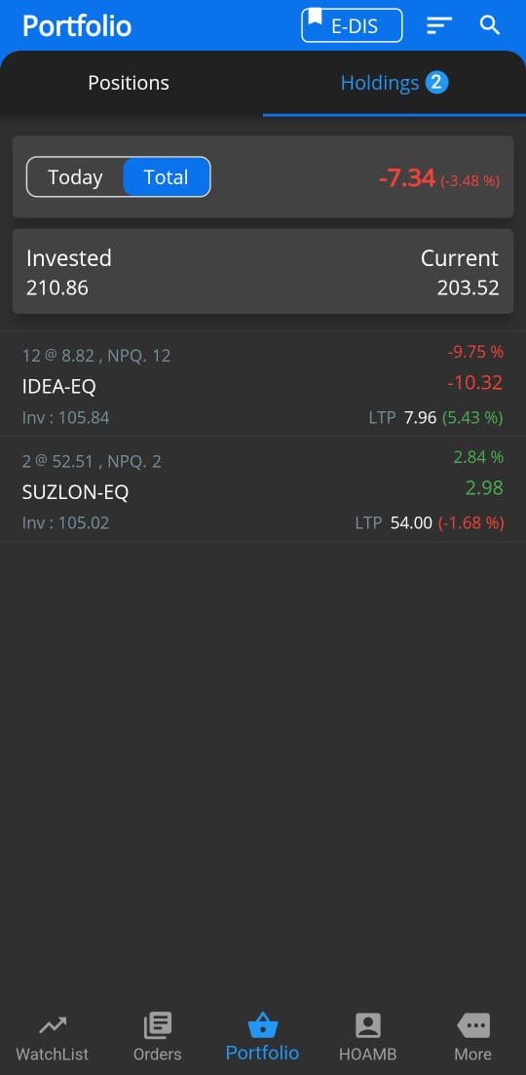Tap the Invested and Current summary card
This screenshot has width=526, height=1075.
click(x=263, y=272)
